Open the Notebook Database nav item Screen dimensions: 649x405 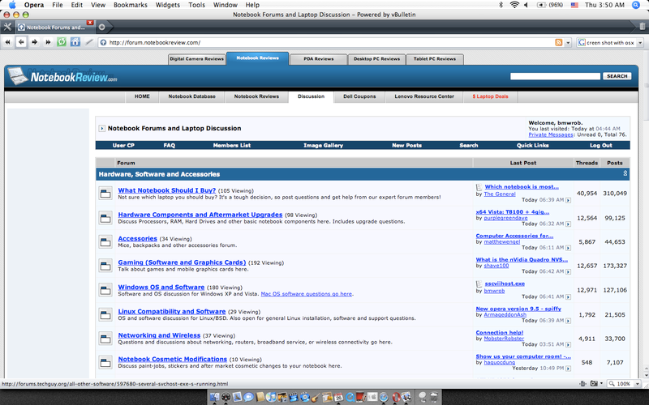click(191, 96)
